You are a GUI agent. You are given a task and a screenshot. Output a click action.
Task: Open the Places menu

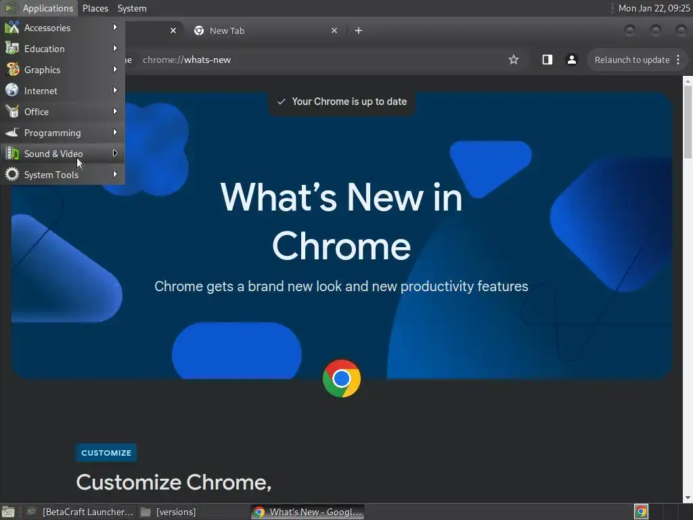95,8
